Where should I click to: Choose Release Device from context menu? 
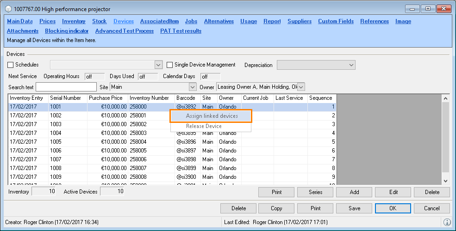204,126
